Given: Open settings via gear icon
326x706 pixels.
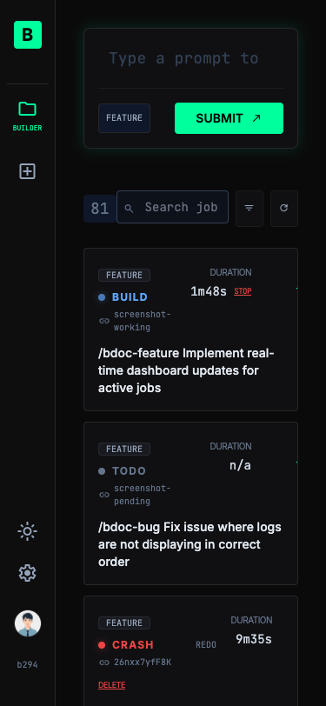Looking at the screenshot, I should [x=28, y=573].
